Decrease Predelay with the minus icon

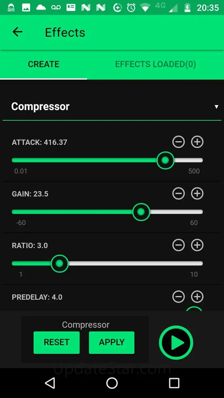pyautogui.click(x=179, y=297)
